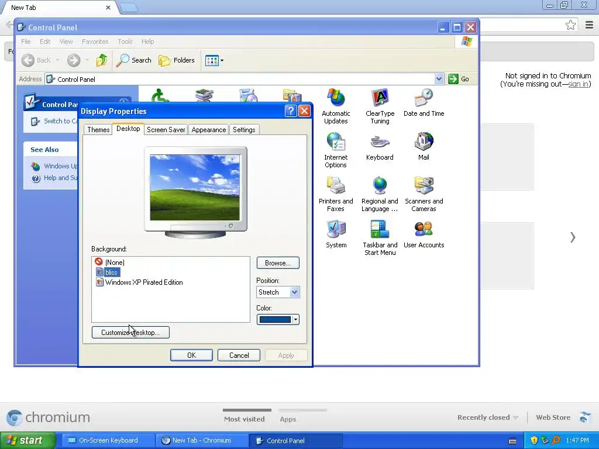
Task: Open Taskbar and Start Menu icon
Action: [380, 238]
